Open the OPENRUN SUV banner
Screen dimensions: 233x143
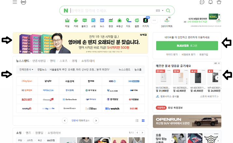tap(187, 121)
